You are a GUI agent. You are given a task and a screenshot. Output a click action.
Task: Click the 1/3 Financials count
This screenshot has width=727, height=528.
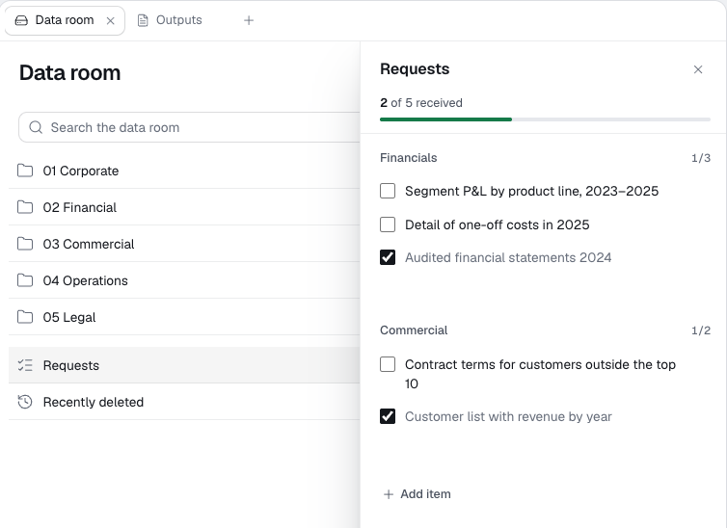pyautogui.click(x=701, y=158)
